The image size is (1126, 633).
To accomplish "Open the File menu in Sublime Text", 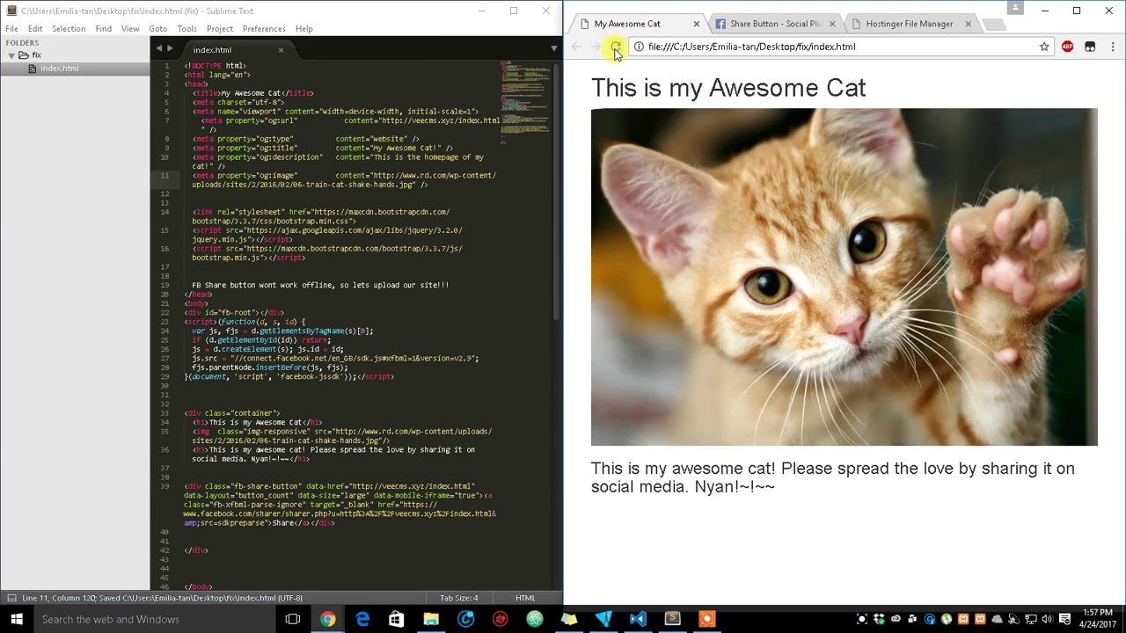I will [11, 28].
